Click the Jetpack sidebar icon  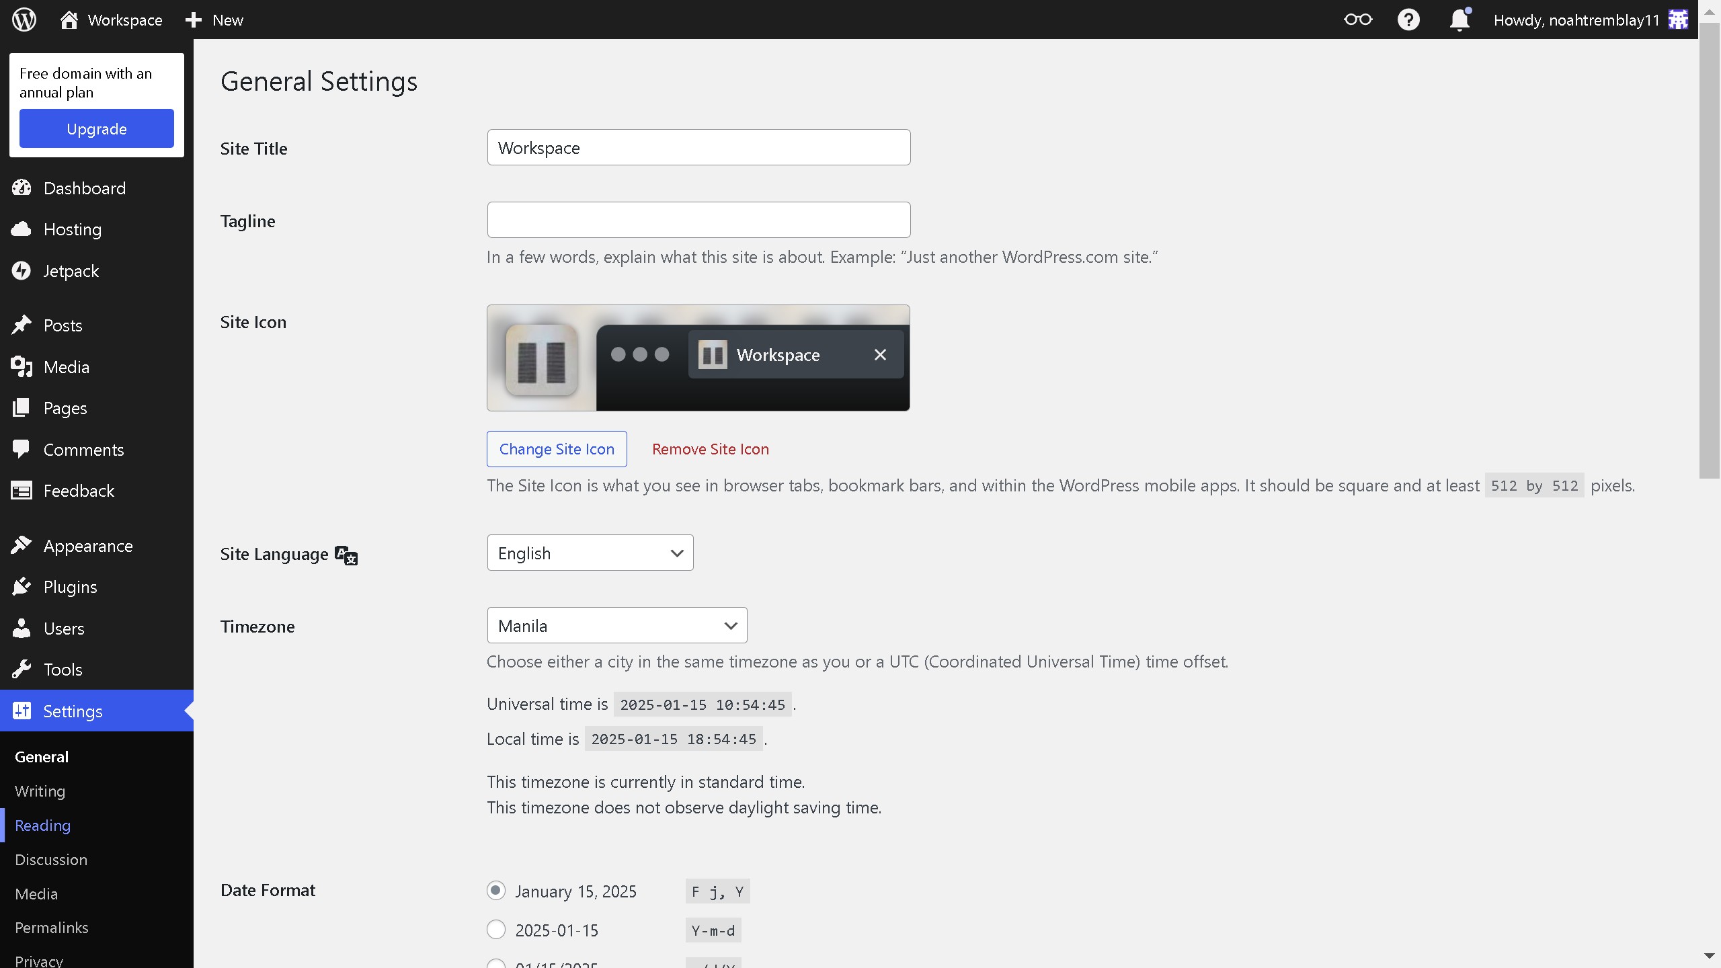pyautogui.click(x=22, y=271)
